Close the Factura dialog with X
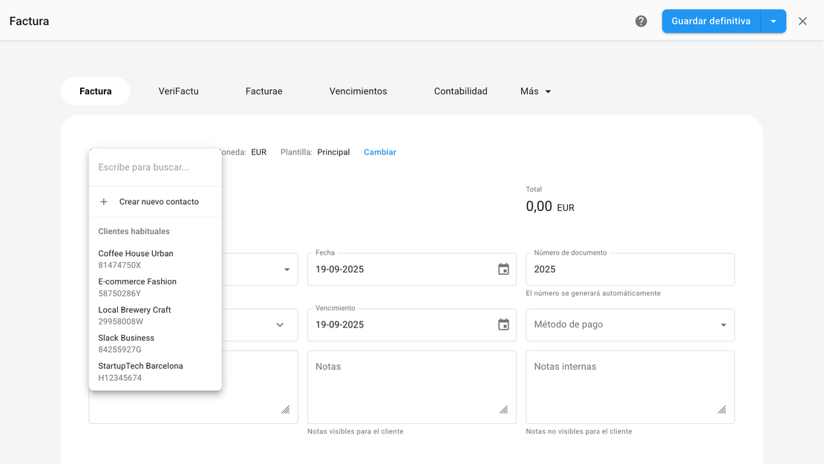The height and width of the screenshot is (464, 824). 802,22
